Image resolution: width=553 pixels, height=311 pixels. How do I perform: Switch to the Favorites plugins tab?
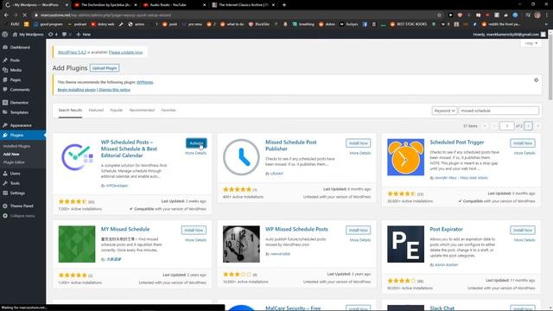[x=168, y=111]
